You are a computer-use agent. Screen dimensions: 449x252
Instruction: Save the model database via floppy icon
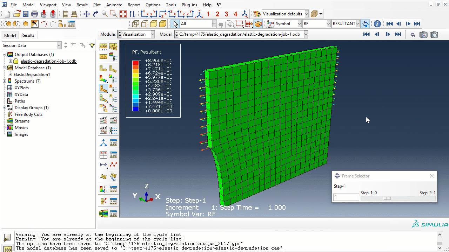tap(26, 14)
